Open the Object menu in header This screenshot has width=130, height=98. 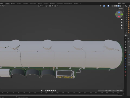pyautogui.click(x=4, y=6)
